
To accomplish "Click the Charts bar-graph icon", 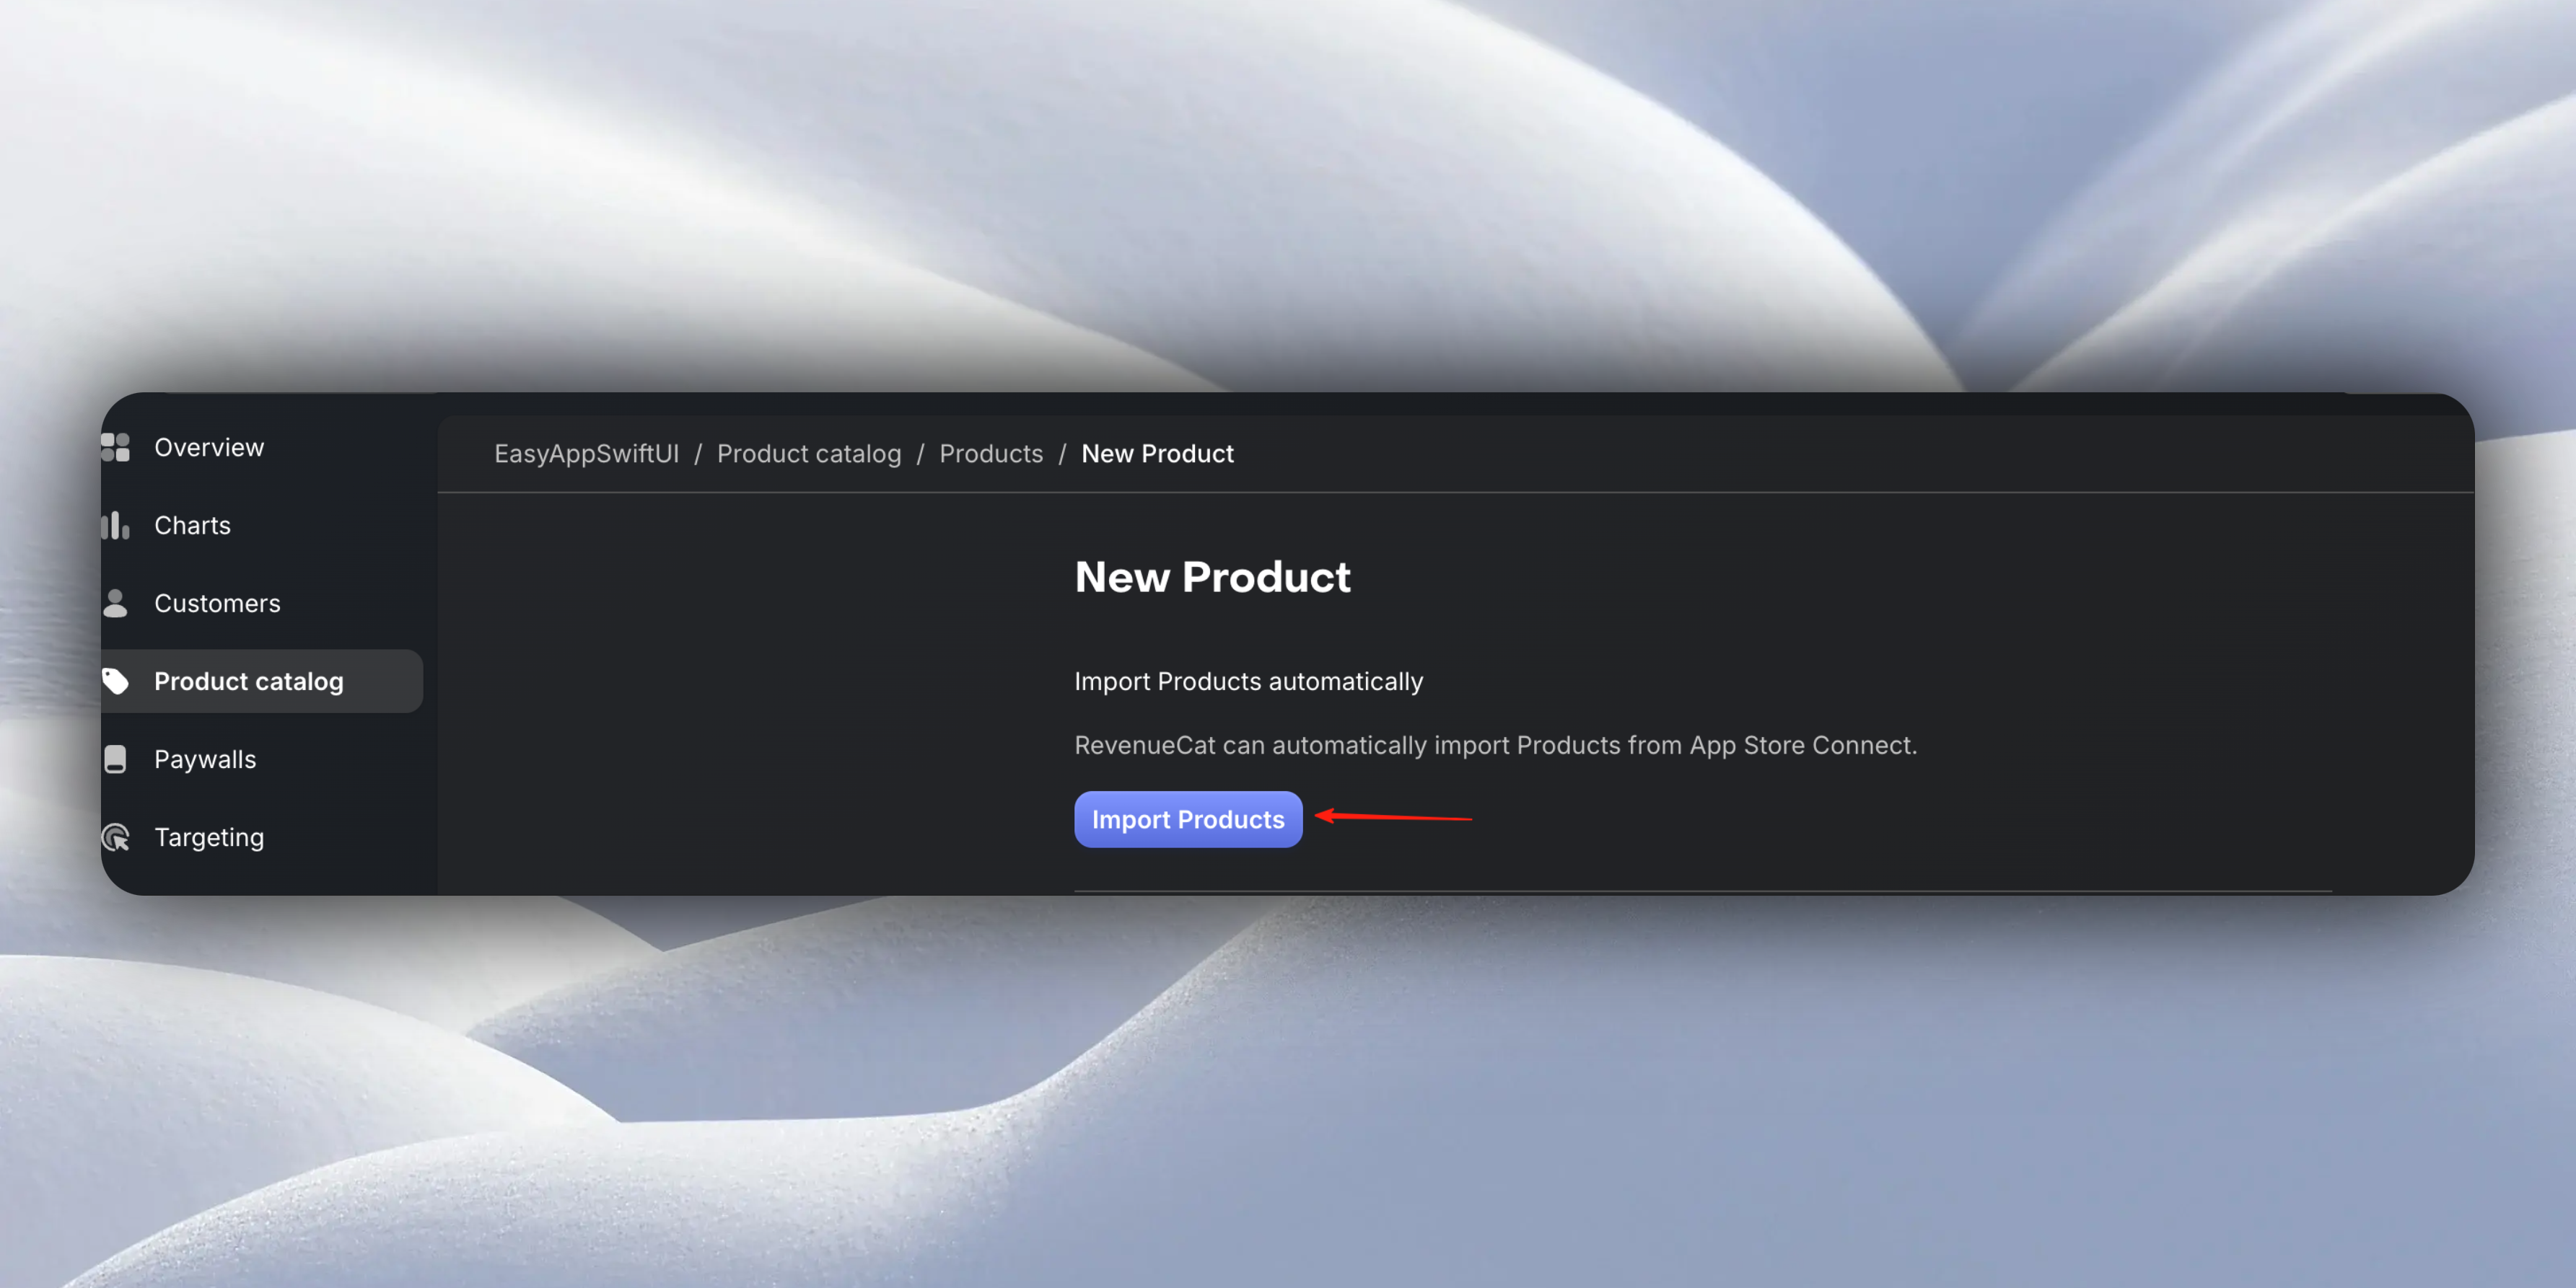I will (x=116, y=524).
